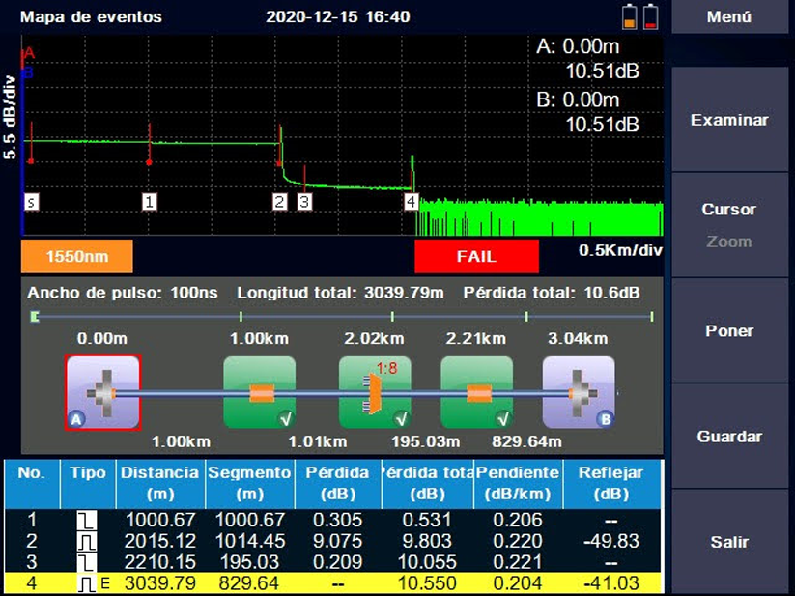Click event marker 4 on the trace
795x596 pixels.
point(412,202)
